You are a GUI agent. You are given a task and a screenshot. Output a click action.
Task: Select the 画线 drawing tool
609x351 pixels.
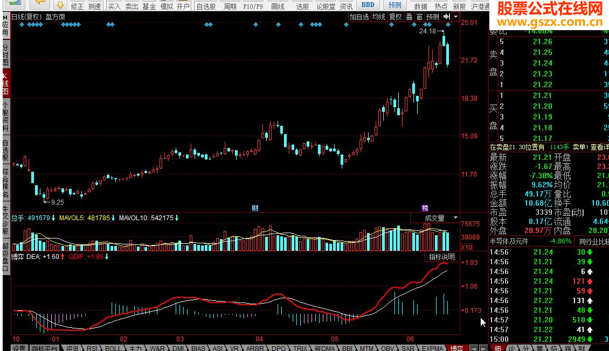pos(278,5)
